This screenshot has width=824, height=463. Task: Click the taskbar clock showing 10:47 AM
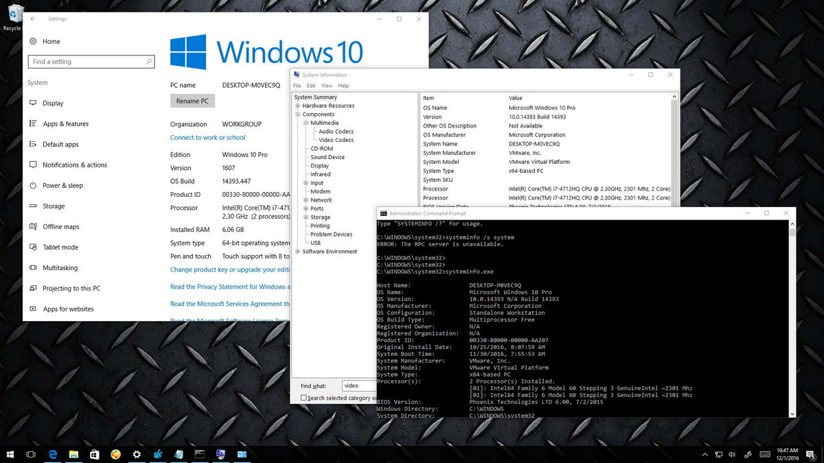(787, 454)
